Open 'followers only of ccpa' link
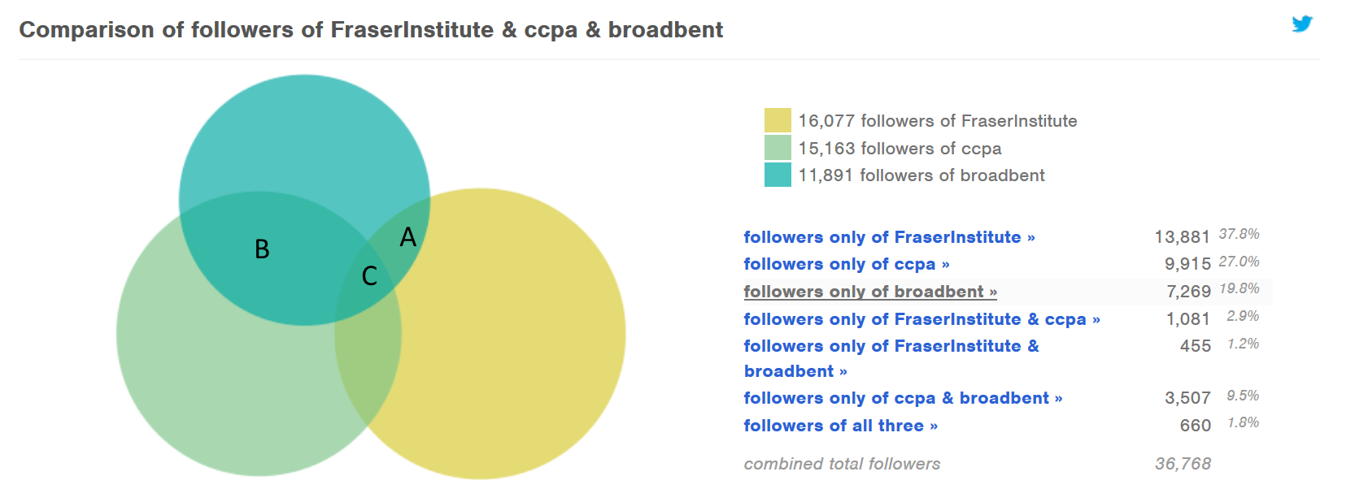 pyautogui.click(x=846, y=264)
